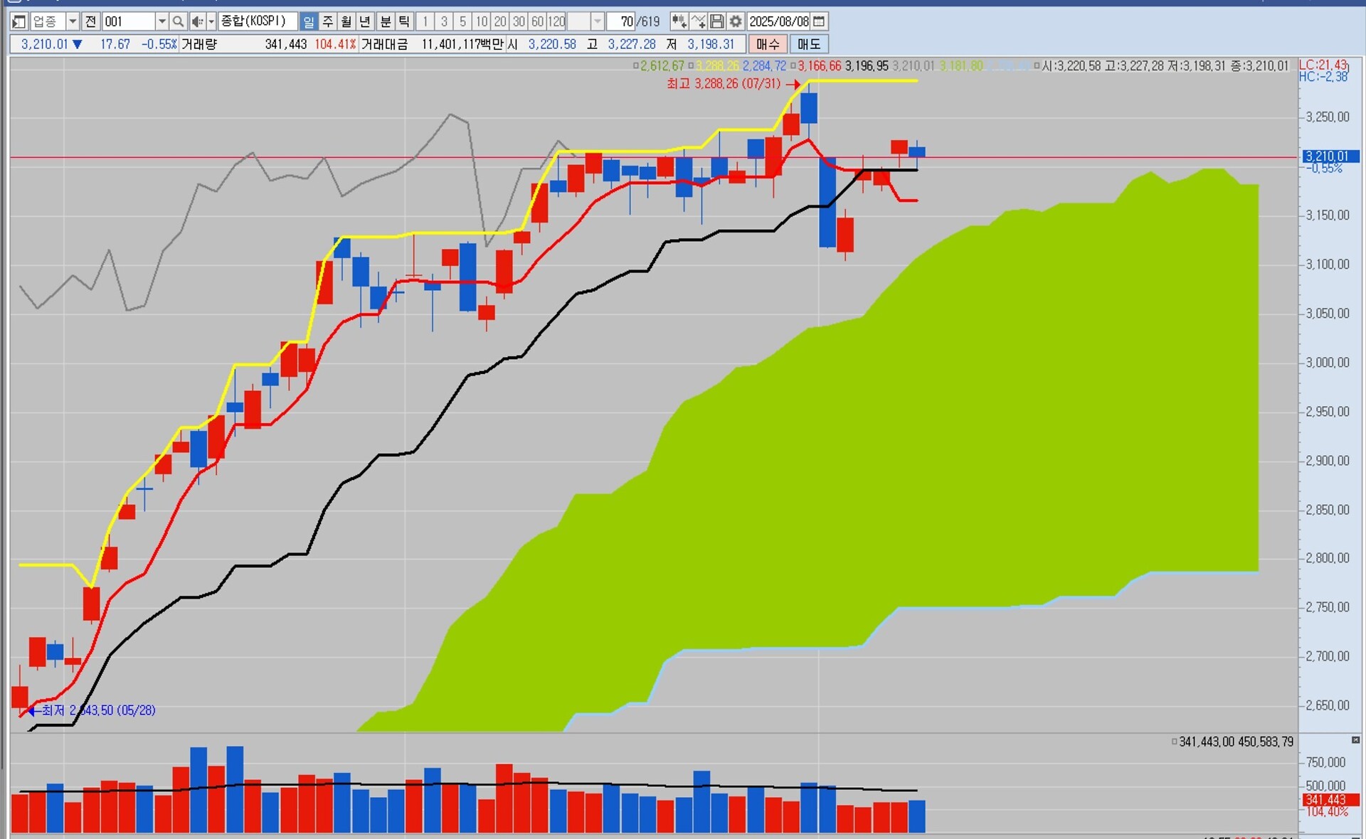Click the candle chart add icon

(x=679, y=21)
